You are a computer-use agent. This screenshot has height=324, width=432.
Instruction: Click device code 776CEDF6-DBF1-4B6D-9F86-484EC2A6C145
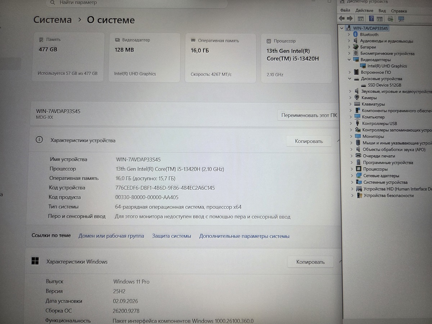(x=165, y=188)
